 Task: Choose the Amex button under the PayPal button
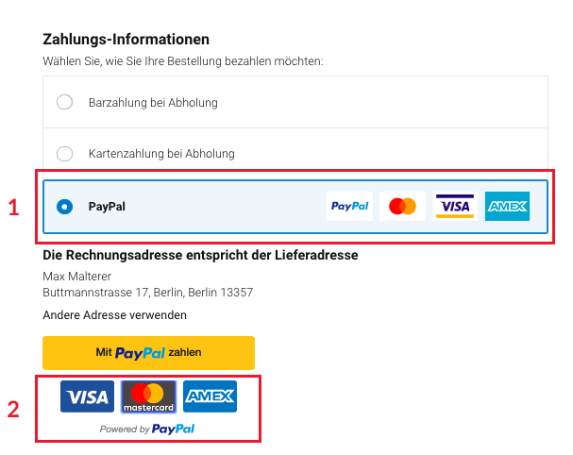tap(210, 396)
